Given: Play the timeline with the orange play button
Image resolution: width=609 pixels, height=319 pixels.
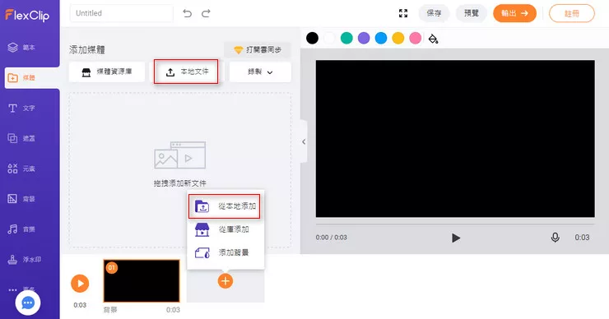Looking at the screenshot, I should (x=80, y=284).
